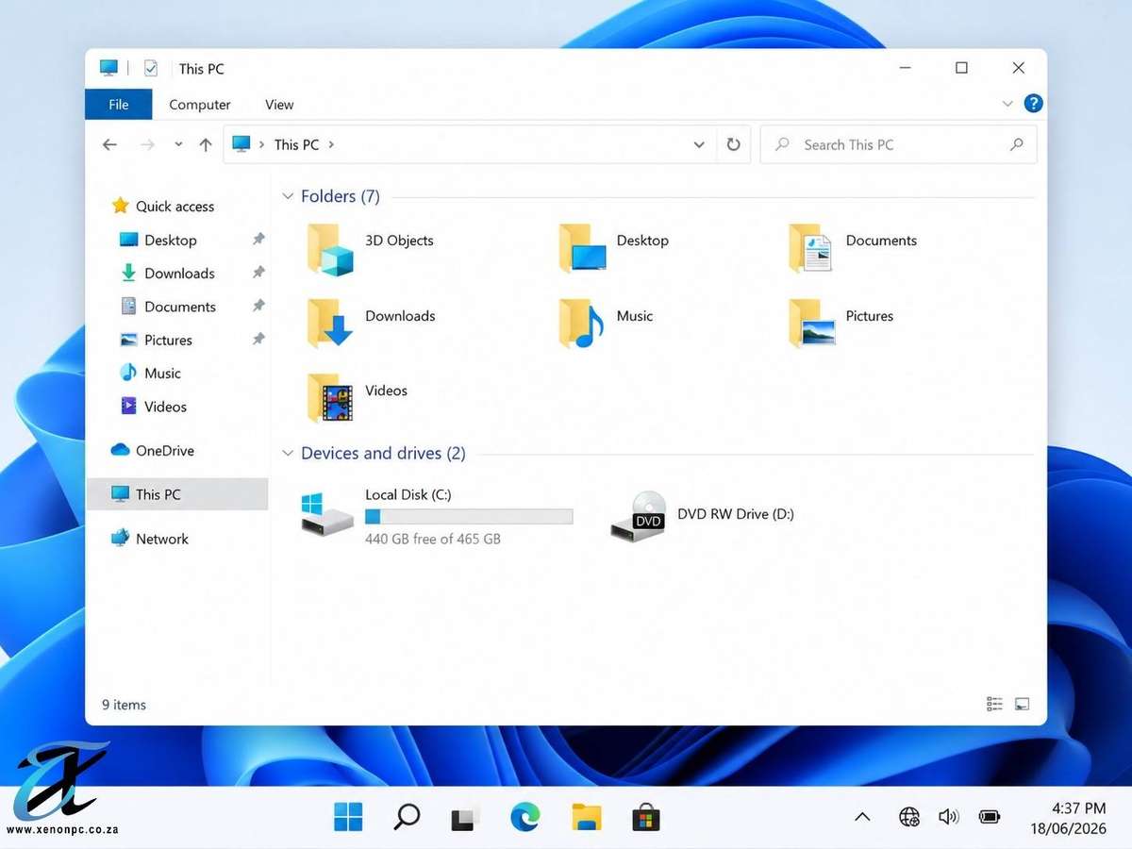Open address bar history dropdown

(699, 144)
